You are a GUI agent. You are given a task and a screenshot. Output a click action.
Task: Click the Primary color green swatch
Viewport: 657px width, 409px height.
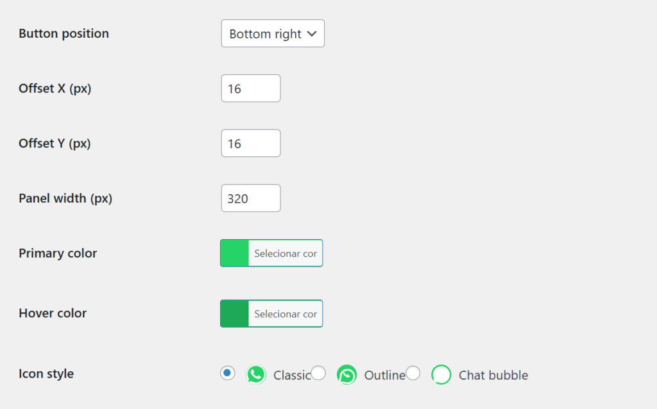point(235,253)
